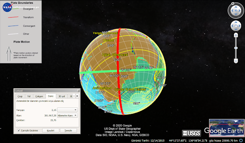Click the Alan value 381.967,28
The height and width of the screenshot is (143, 245).
[50, 116]
